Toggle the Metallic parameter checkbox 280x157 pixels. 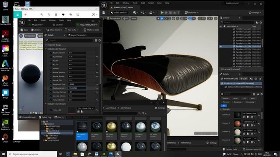click(x=51, y=68)
